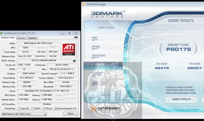Open the UPGRADE section
Screen dimensions: 204x121
pos(97,73)
